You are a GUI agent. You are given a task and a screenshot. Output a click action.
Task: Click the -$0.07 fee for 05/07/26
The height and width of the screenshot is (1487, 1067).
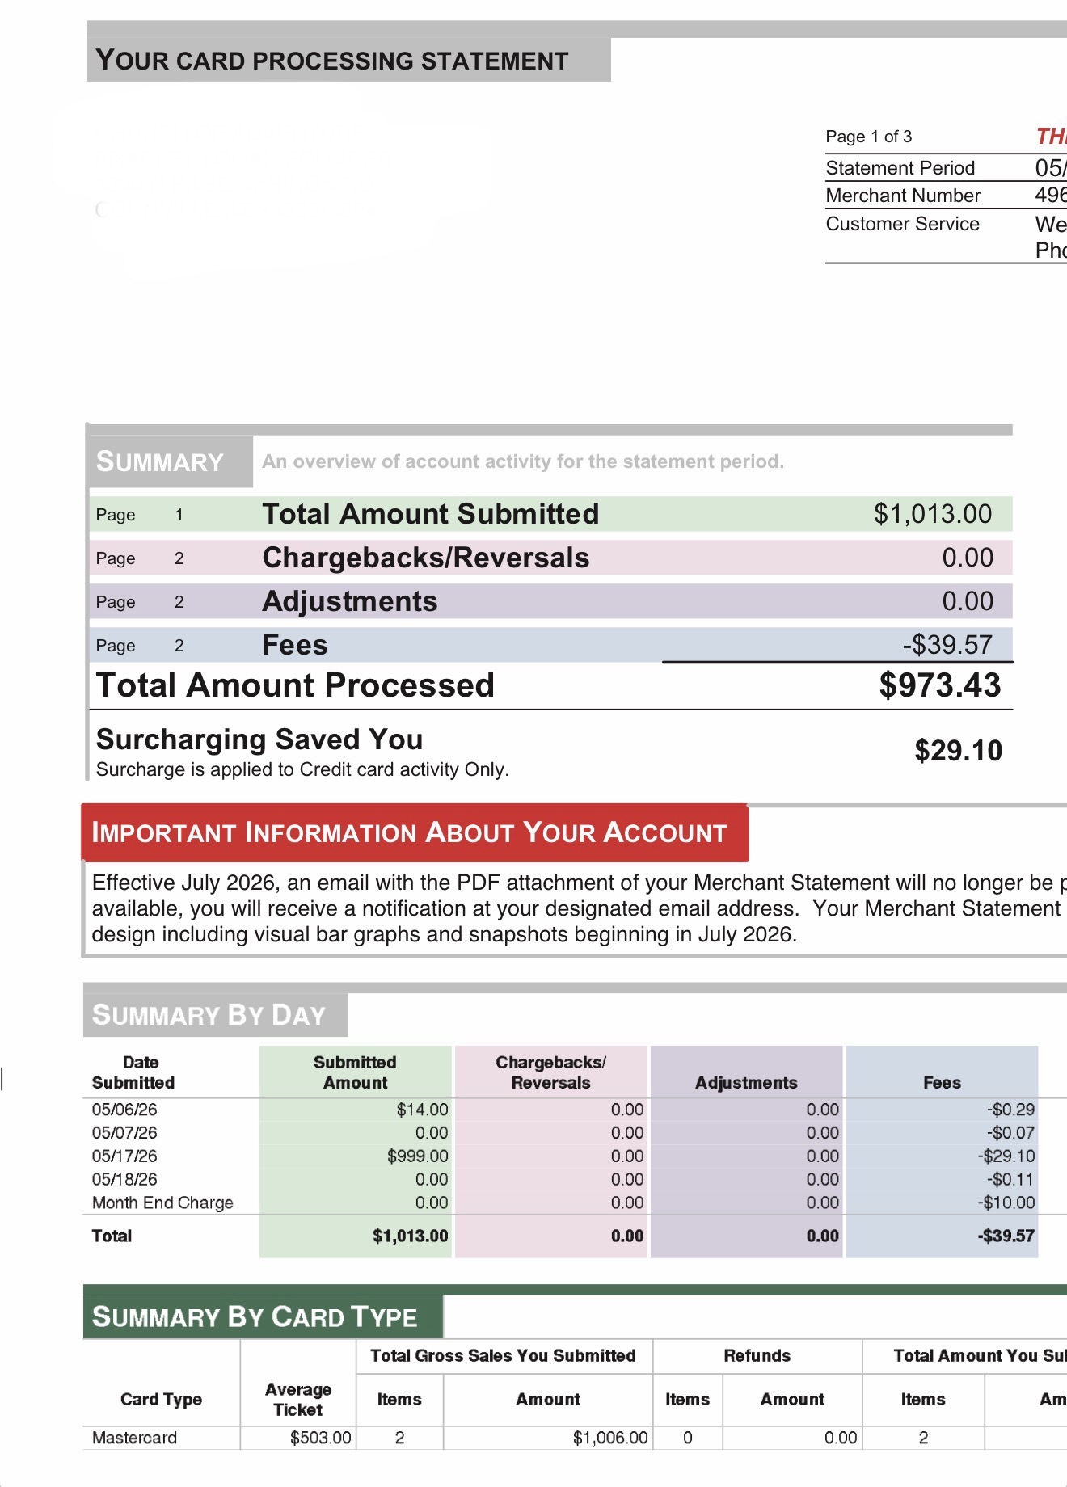point(1010,1133)
